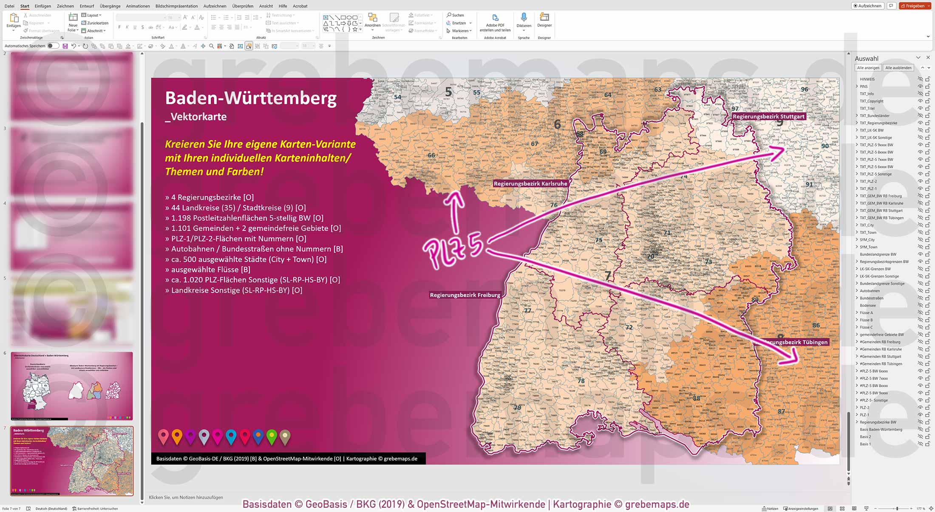Click the Alle ausblenden button
Screen dimensions: 935x512
[898, 67]
